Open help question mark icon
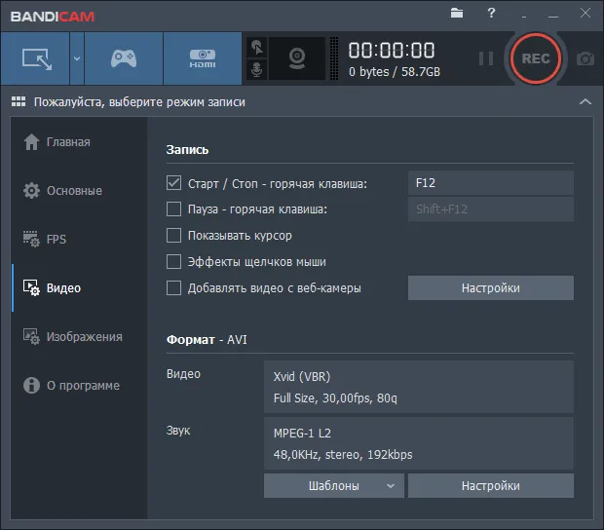The image size is (604, 530). click(491, 13)
